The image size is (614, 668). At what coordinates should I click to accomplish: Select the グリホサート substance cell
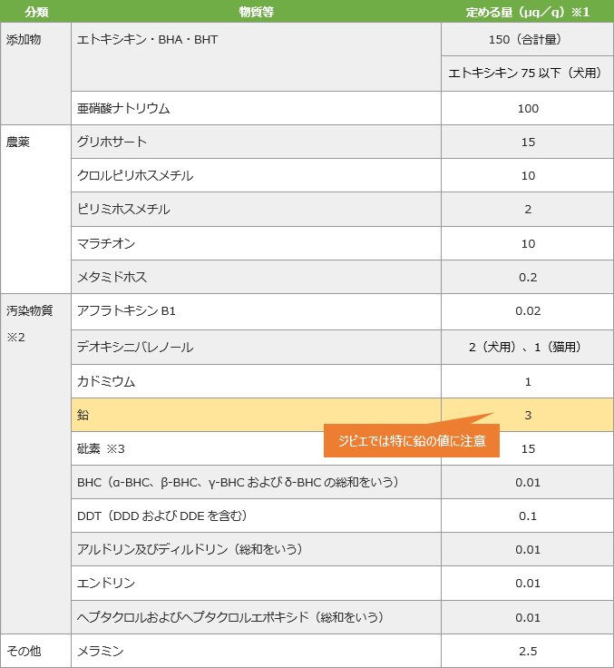(x=256, y=142)
